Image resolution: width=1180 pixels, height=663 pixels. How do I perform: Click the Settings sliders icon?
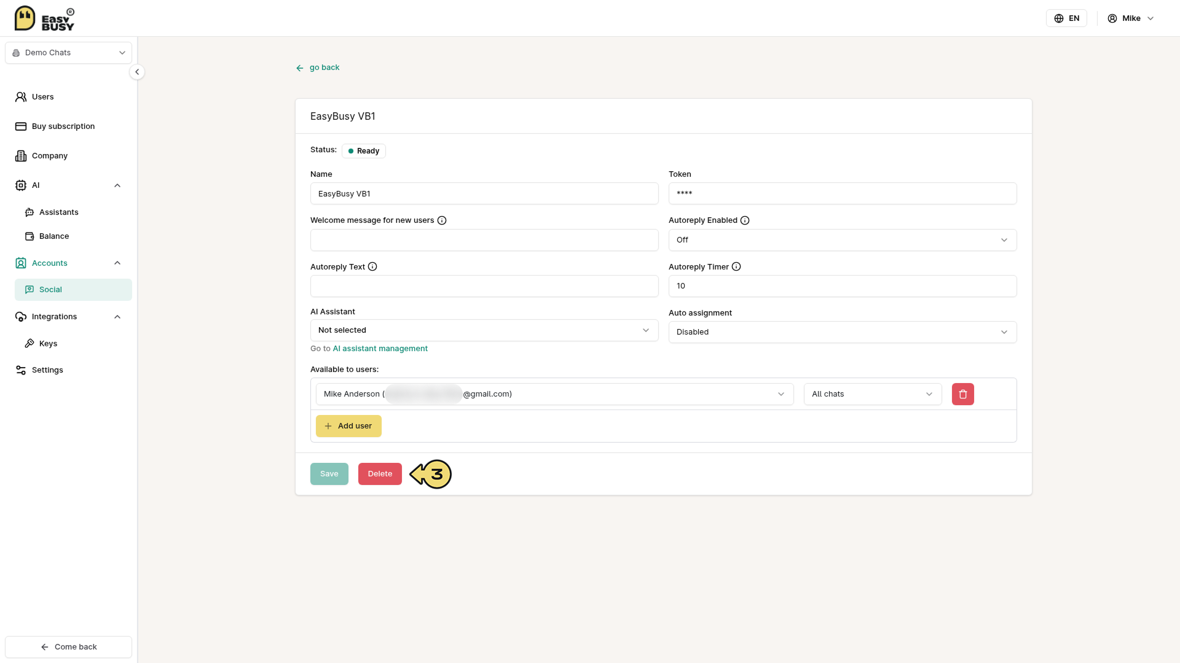pyautogui.click(x=21, y=370)
